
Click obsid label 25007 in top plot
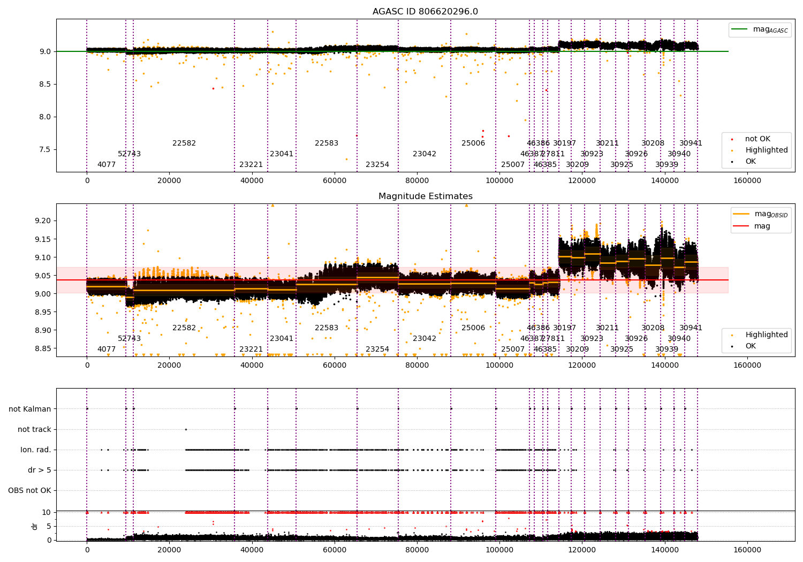(x=513, y=165)
